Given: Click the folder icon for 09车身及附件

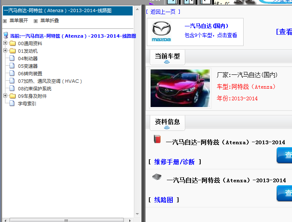Looking at the screenshot, I should (13, 96).
